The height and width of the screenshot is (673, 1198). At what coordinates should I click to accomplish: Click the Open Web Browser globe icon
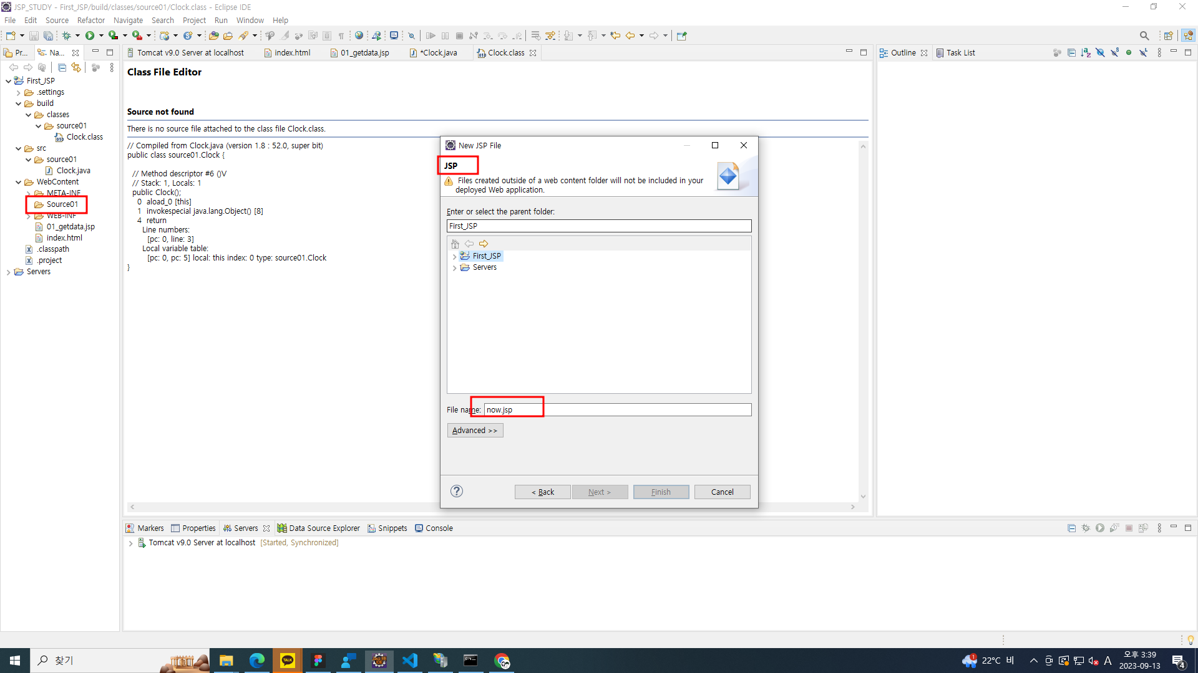(359, 36)
